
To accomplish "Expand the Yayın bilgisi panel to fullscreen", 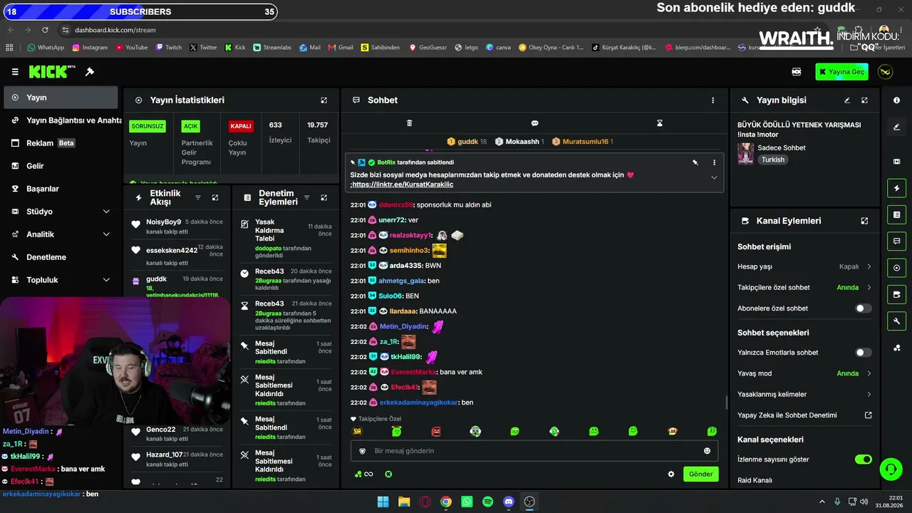I will tap(864, 100).
